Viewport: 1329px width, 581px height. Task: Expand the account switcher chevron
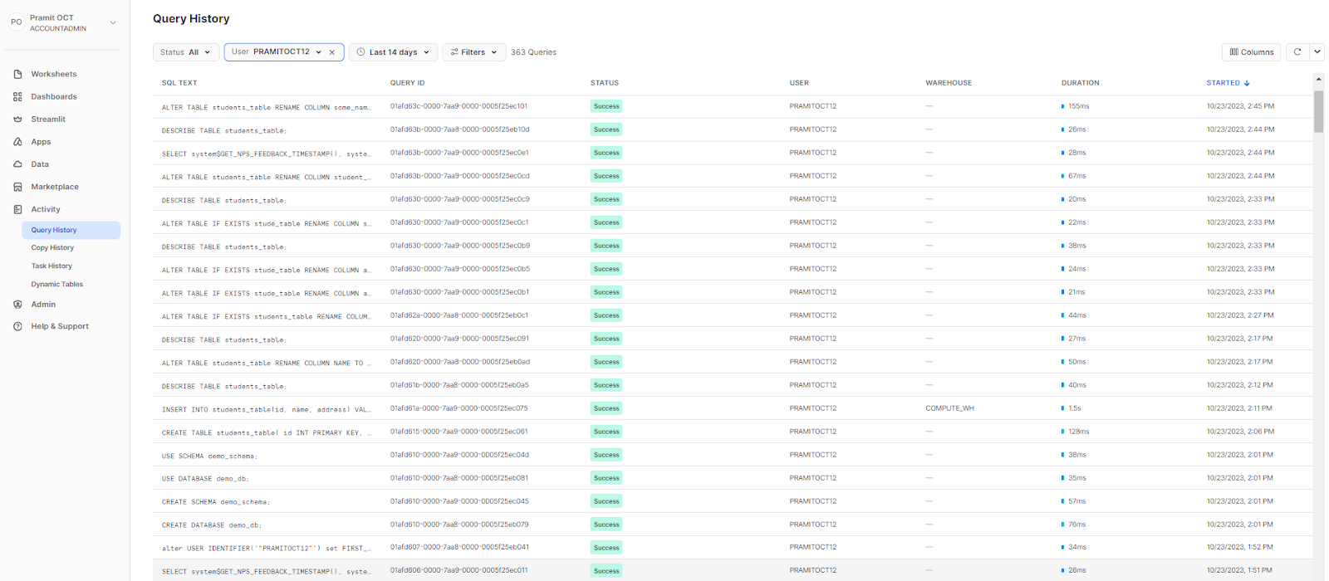pos(113,22)
